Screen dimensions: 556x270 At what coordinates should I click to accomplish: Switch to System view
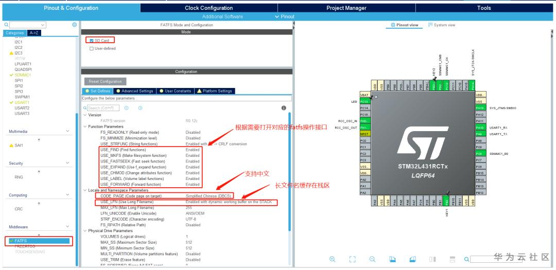442,25
